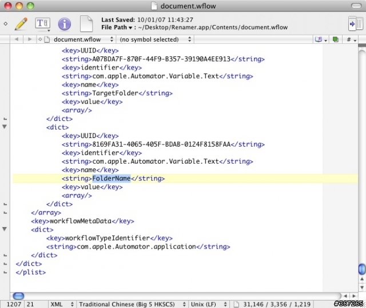Click the purple info icon

click(65, 24)
